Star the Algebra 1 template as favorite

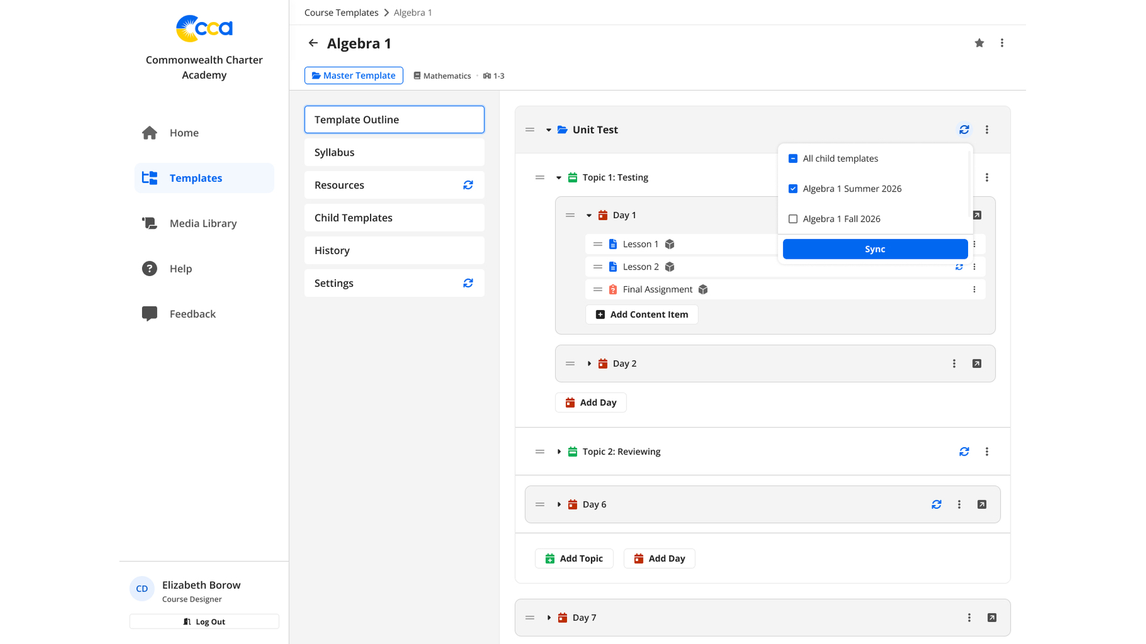click(979, 43)
